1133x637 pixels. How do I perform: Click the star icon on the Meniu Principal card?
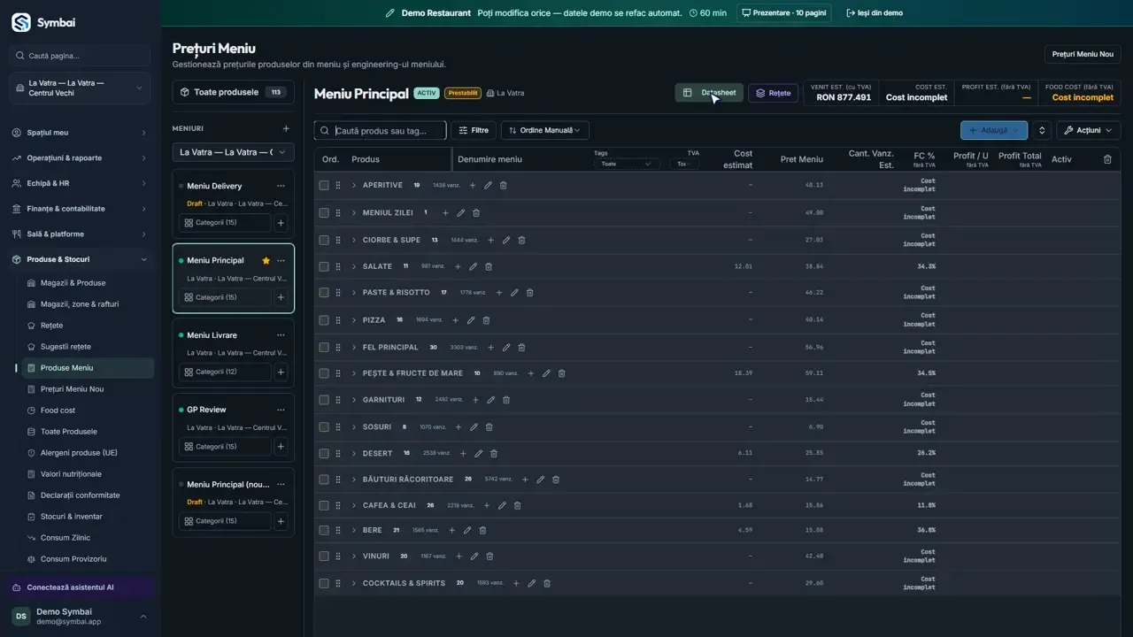coord(266,261)
